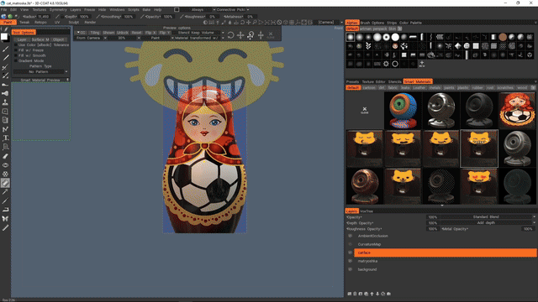The image size is (538, 302).
Task: Select the clone stamp tool in left toolbar
Action: 6,102
